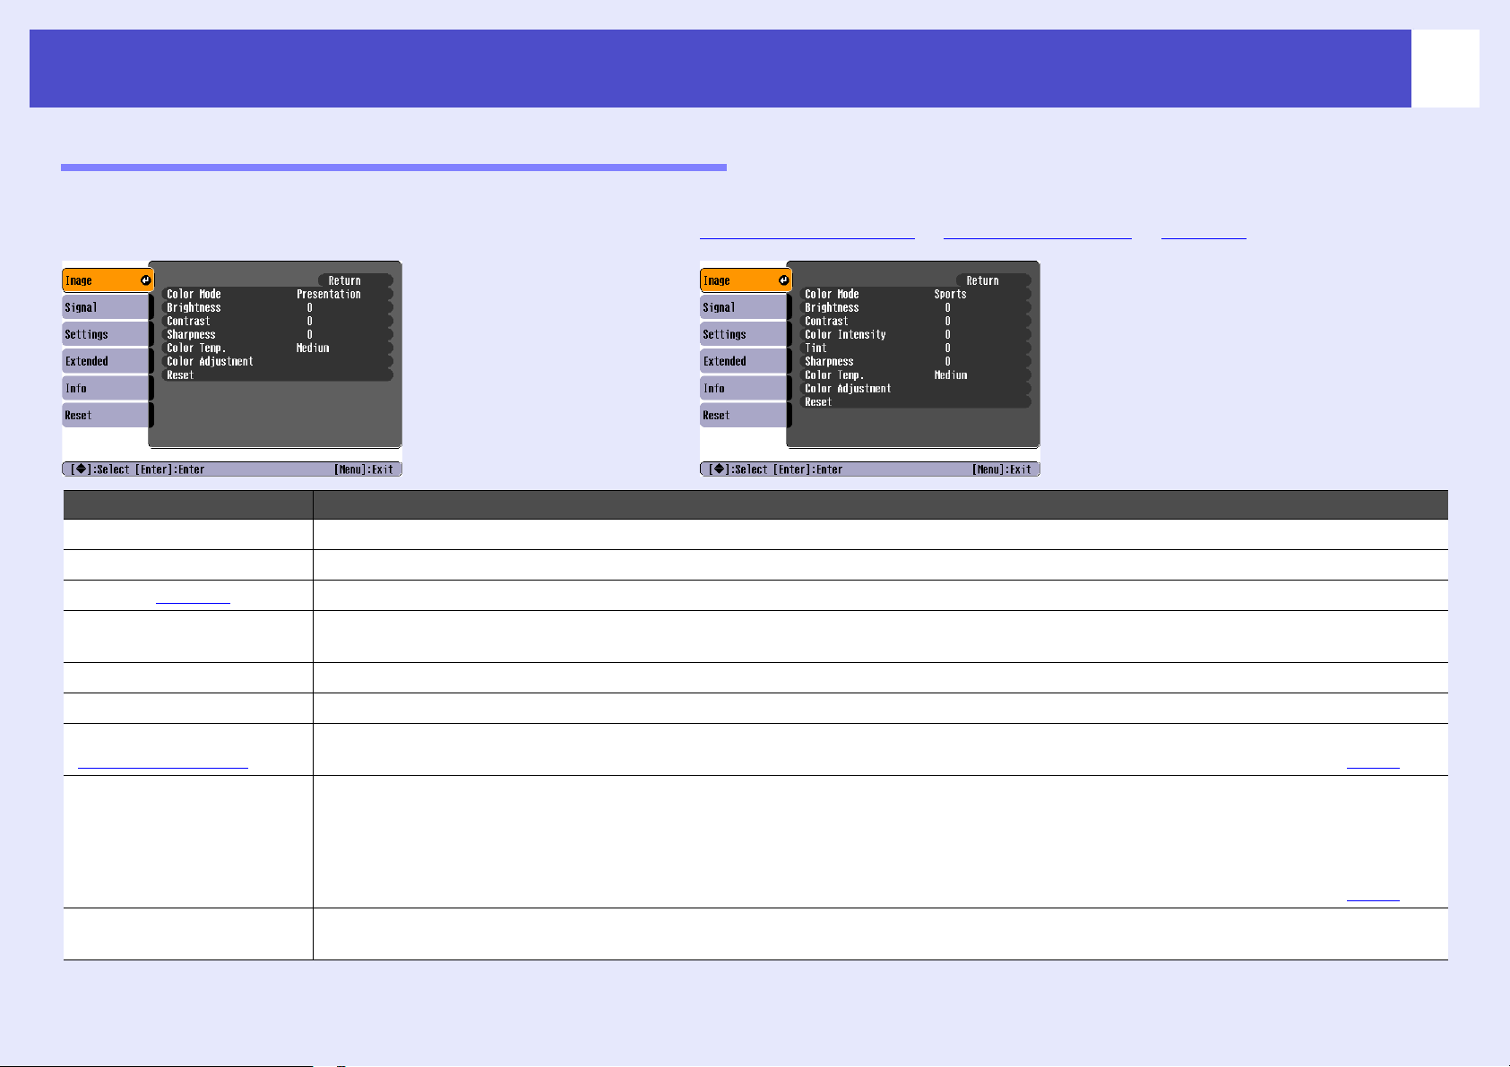Select Color Mode row showing Sports

click(x=916, y=294)
